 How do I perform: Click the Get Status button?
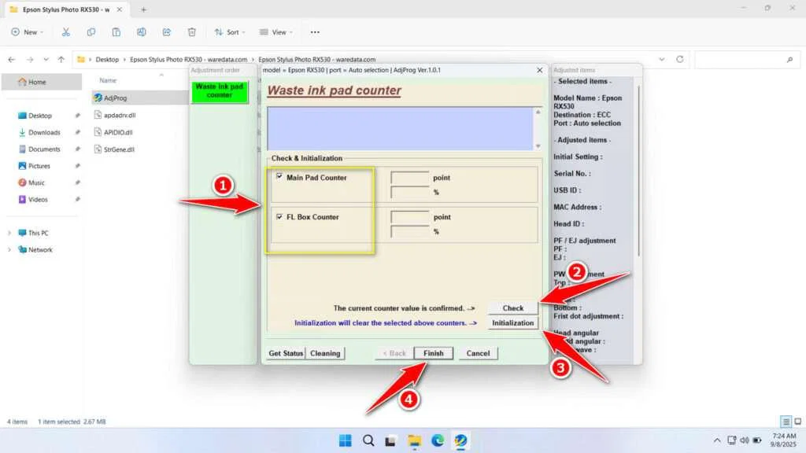pos(285,353)
